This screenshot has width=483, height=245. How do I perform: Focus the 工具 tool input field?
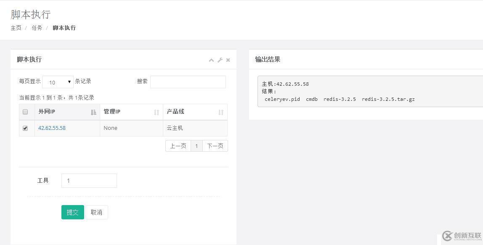(x=89, y=181)
